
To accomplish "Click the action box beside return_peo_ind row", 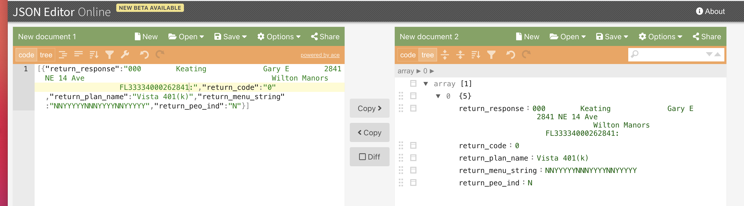I will 413,183.
